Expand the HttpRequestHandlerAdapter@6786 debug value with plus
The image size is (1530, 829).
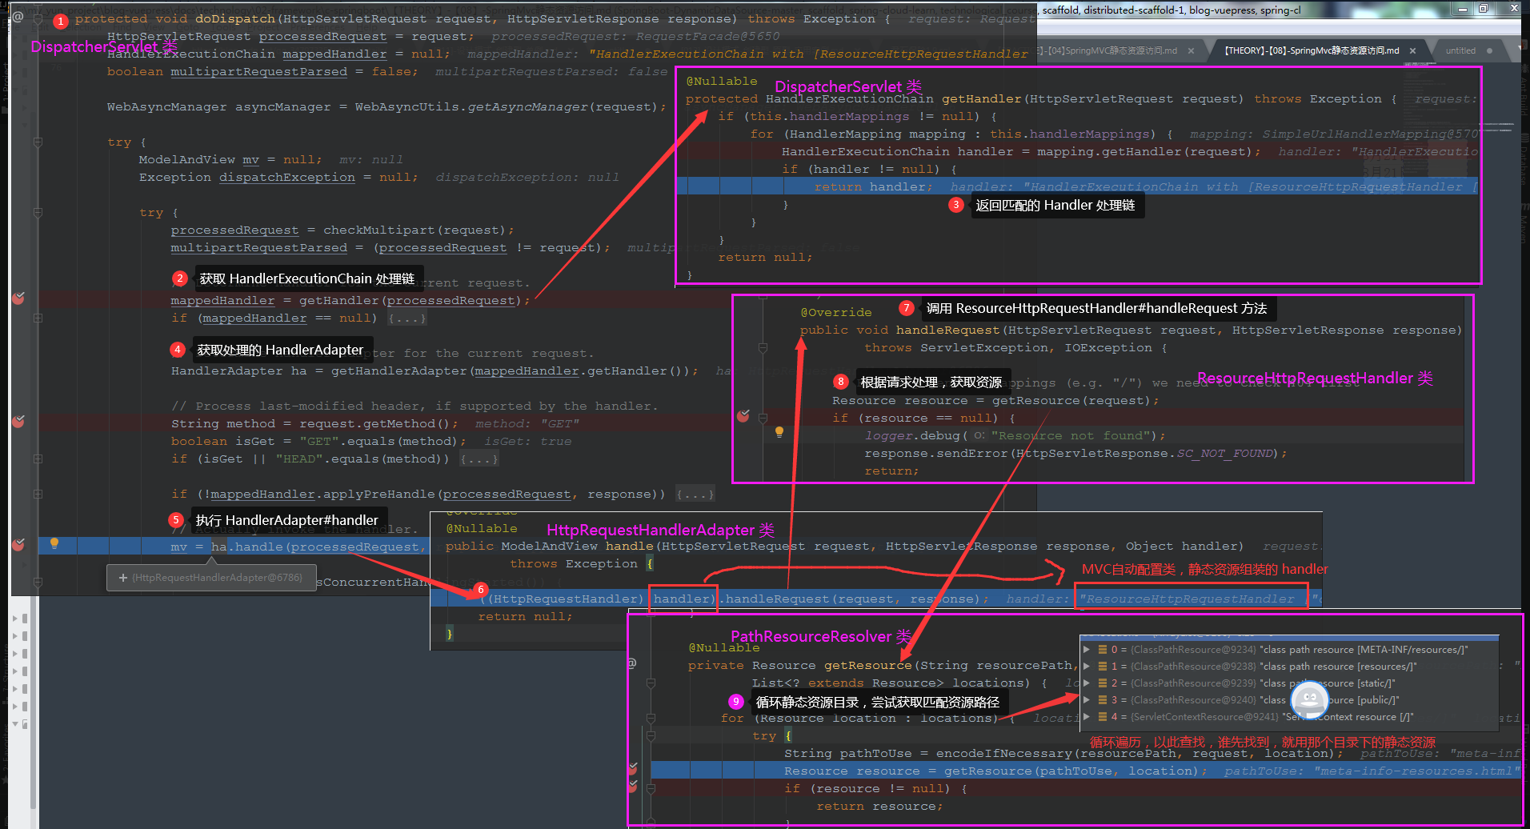(x=122, y=578)
